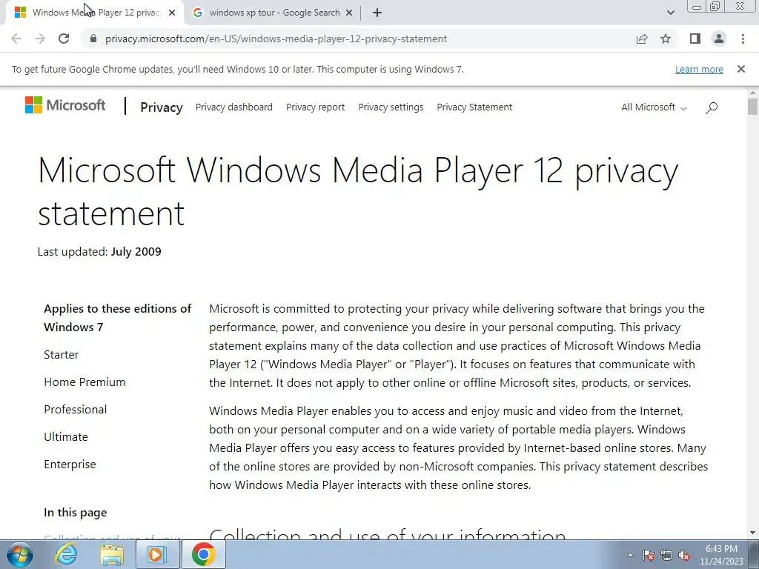Open the Windows Start button
The width and height of the screenshot is (759, 569).
(20, 554)
